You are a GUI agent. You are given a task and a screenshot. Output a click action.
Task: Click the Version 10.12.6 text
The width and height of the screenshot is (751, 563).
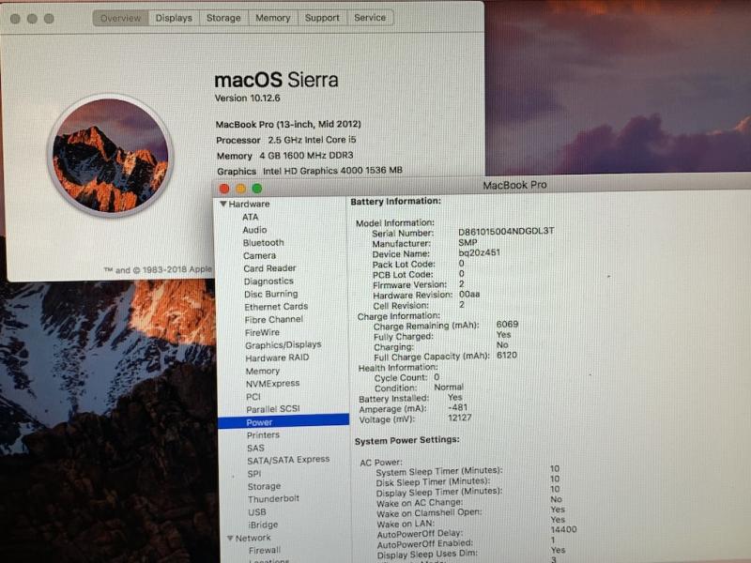coord(247,99)
